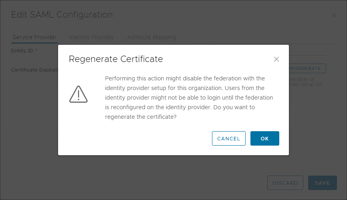Click the red required asterisk by Entity ID

(x=36, y=51)
